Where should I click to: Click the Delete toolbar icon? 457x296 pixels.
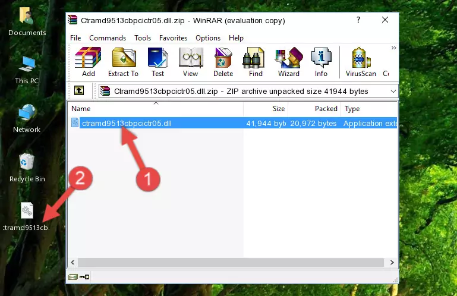point(223,62)
